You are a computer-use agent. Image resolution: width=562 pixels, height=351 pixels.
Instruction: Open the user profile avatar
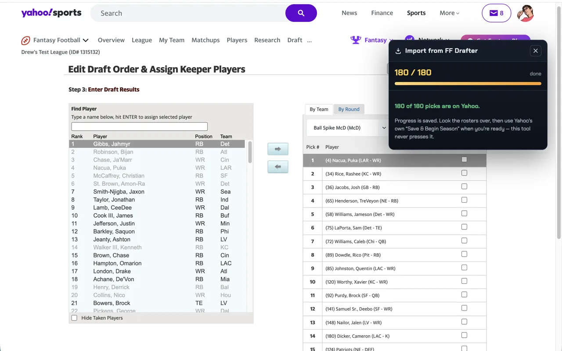click(x=525, y=13)
